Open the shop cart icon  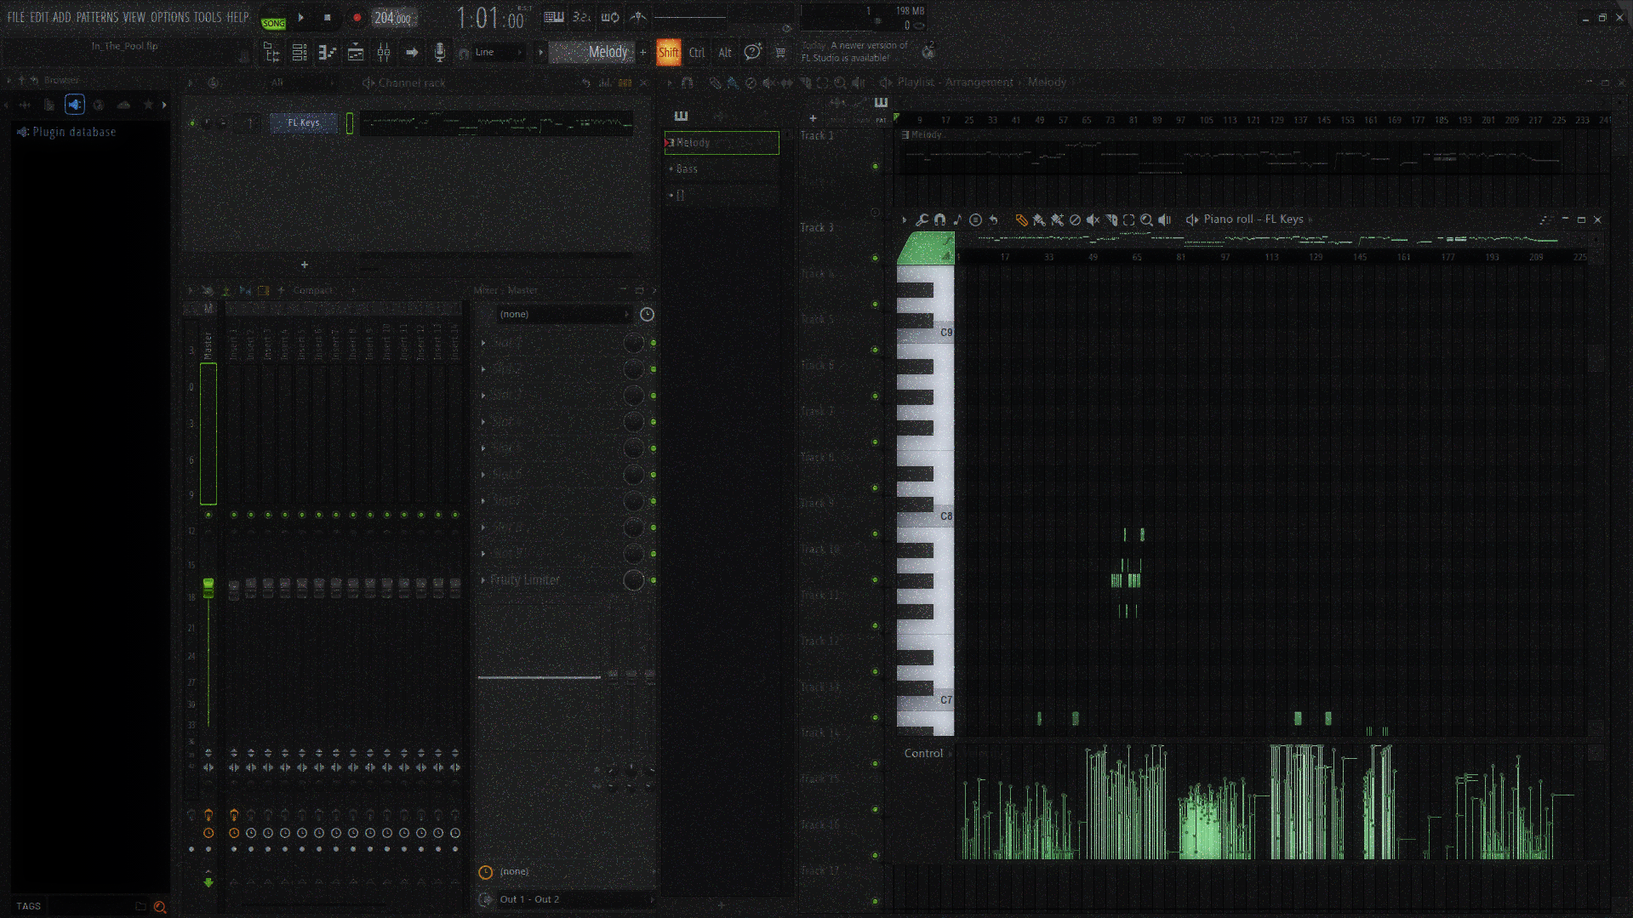tap(780, 53)
